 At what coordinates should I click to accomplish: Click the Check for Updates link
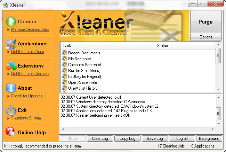click(x=28, y=96)
